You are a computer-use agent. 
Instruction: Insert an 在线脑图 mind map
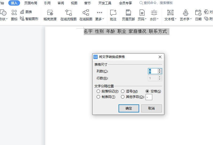click(86, 15)
